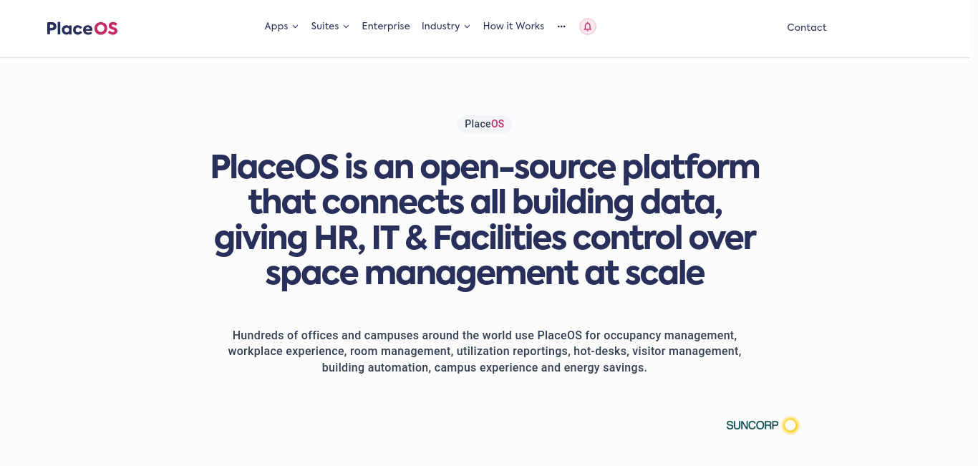Open the three-dot more menu

click(x=561, y=26)
